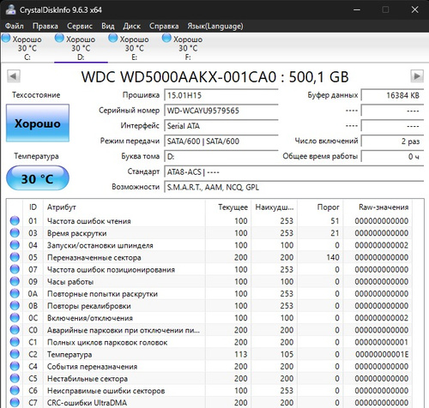The image size is (429, 408).
Task: Click status orb for attribute C2
Action: pos(15,354)
